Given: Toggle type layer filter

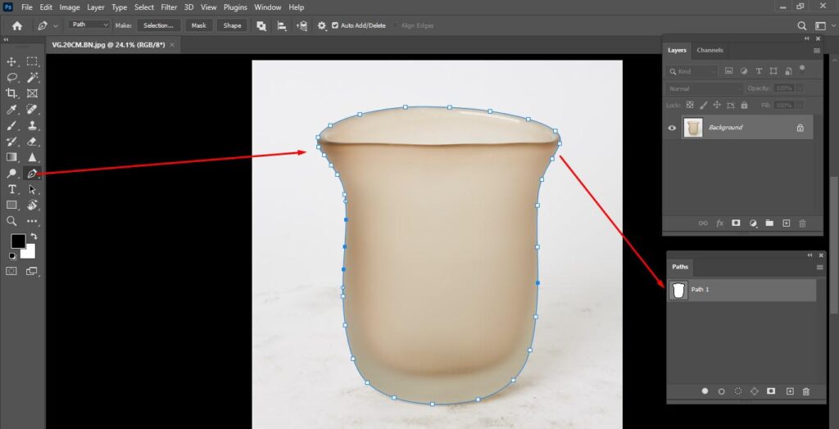Looking at the screenshot, I should click(758, 70).
